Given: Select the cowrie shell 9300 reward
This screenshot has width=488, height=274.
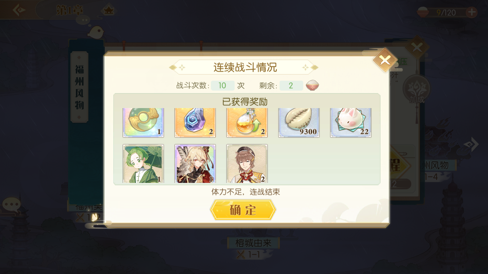Looking at the screenshot, I should [299, 123].
